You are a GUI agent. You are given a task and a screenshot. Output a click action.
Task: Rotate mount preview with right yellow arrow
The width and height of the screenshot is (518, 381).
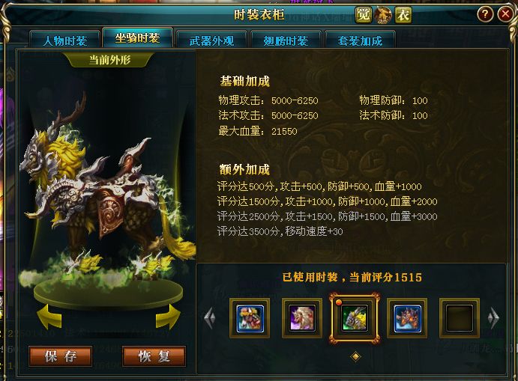coord(167,317)
